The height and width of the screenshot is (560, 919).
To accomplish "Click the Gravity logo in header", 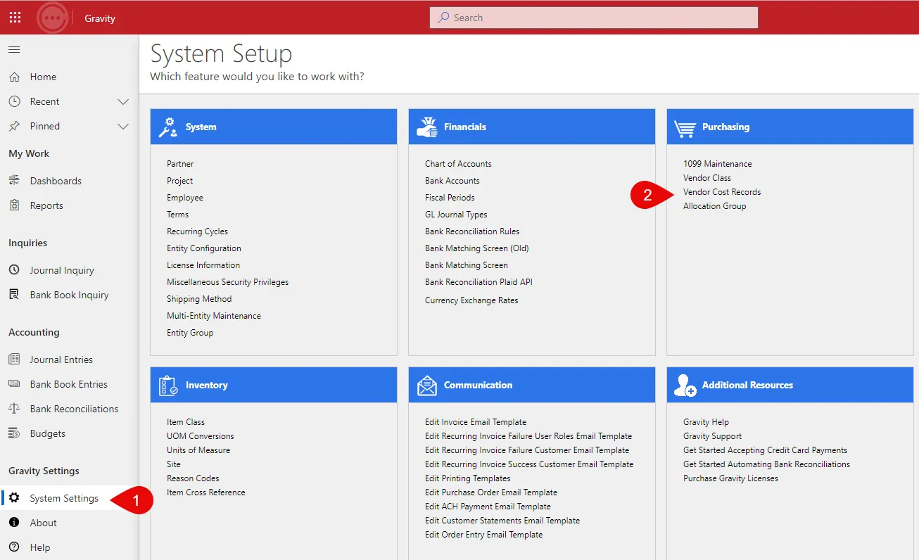I will coord(53,18).
